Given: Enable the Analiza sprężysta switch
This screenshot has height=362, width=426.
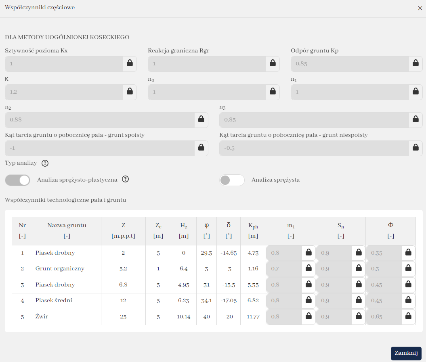Looking at the screenshot, I should pos(232,180).
